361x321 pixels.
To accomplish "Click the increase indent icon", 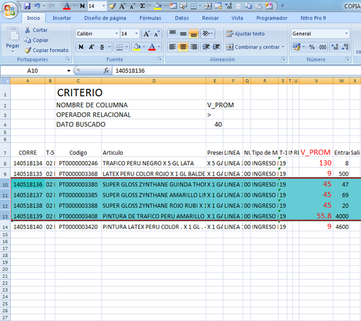I will pos(218,47).
